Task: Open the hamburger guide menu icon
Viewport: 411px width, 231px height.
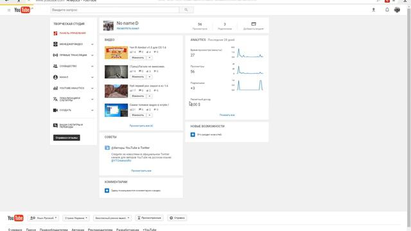Action: [x=9, y=10]
